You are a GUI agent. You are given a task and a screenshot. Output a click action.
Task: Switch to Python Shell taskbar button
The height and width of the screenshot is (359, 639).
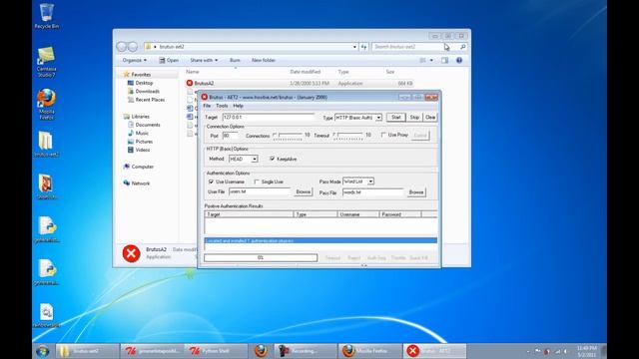click(216, 350)
